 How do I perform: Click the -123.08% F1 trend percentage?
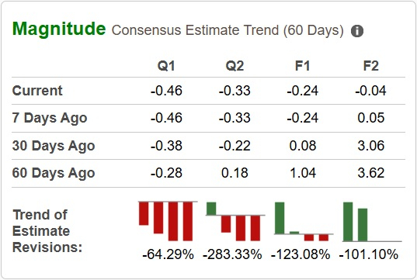(301, 254)
